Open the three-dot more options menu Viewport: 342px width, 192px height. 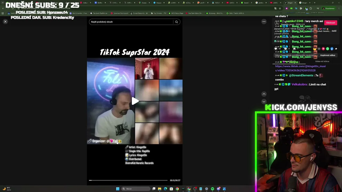click(x=264, y=22)
